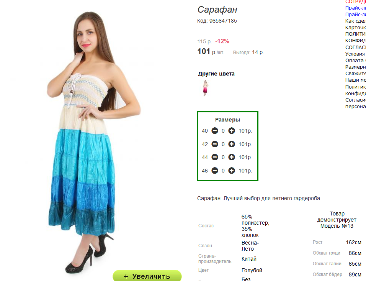Decrease quantity for size 46
Viewport: 366px width, 281px height.
point(215,171)
